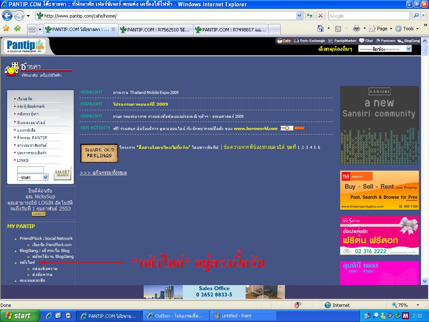Click the Stop loading red X icon
The width and height of the screenshot is (429, 322).
point(320,16)
